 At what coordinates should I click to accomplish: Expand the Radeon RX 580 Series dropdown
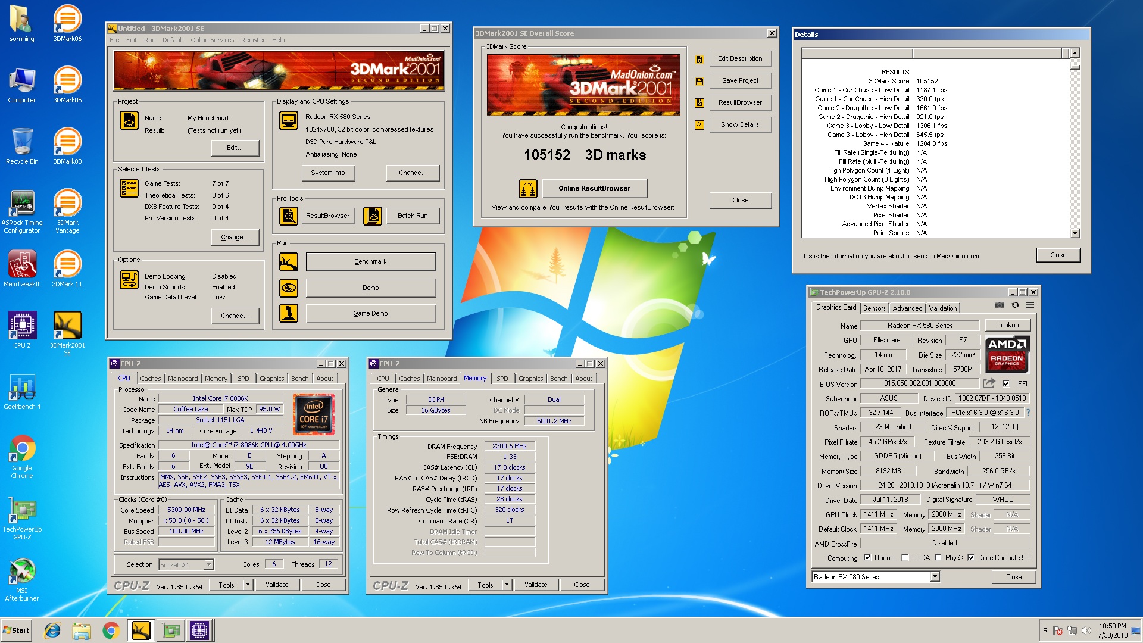click(x=935, y=577)
